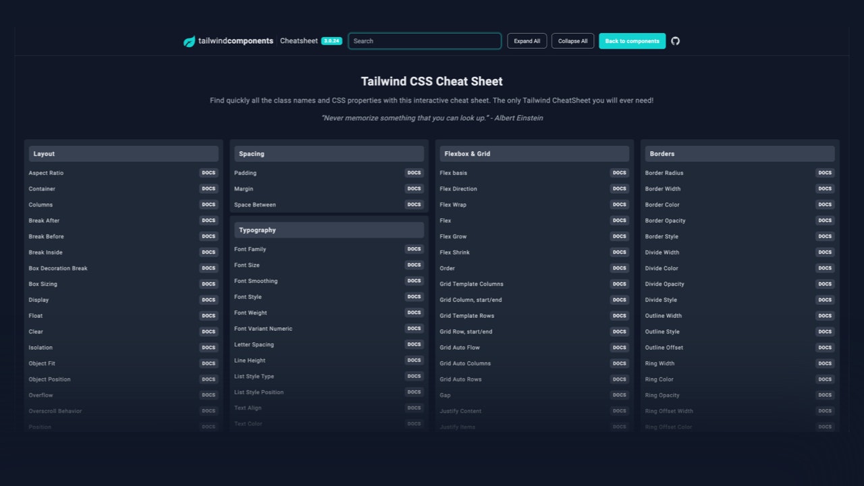The height and width of the screenshot is (486, 864).
Task: Expand the Columns row
Action: [123, 205]
